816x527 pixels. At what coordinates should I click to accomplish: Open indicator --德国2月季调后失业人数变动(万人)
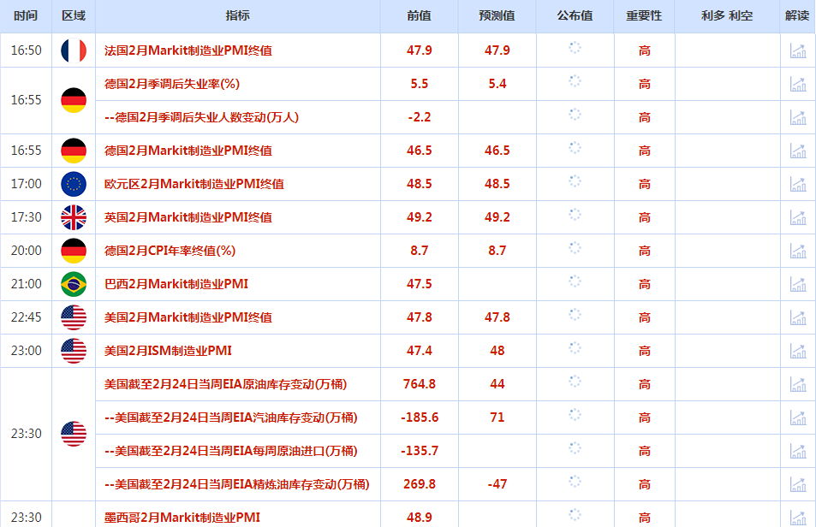202,117
